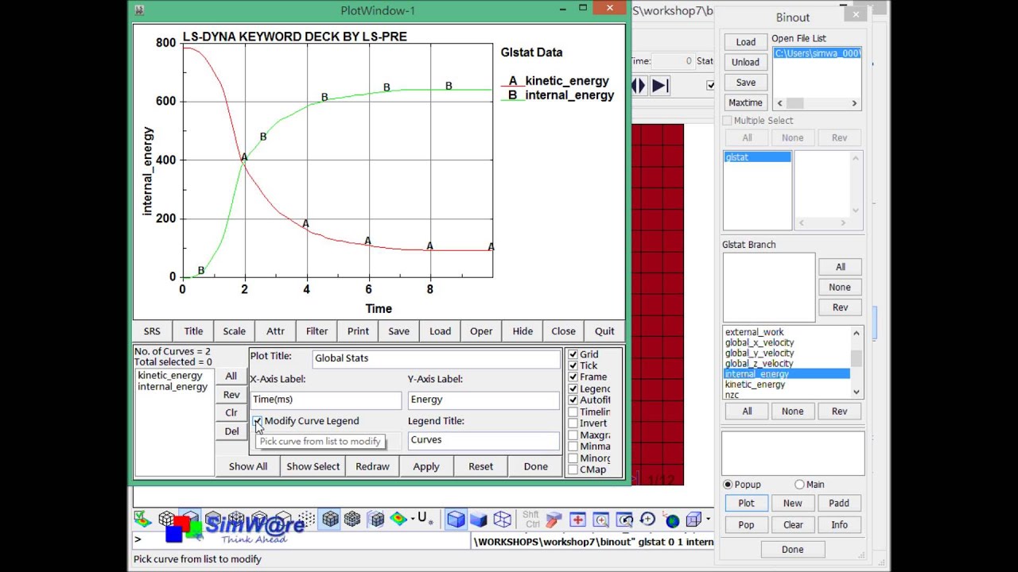Click the Maxtime button in Binout

click(x=745, y=102)
